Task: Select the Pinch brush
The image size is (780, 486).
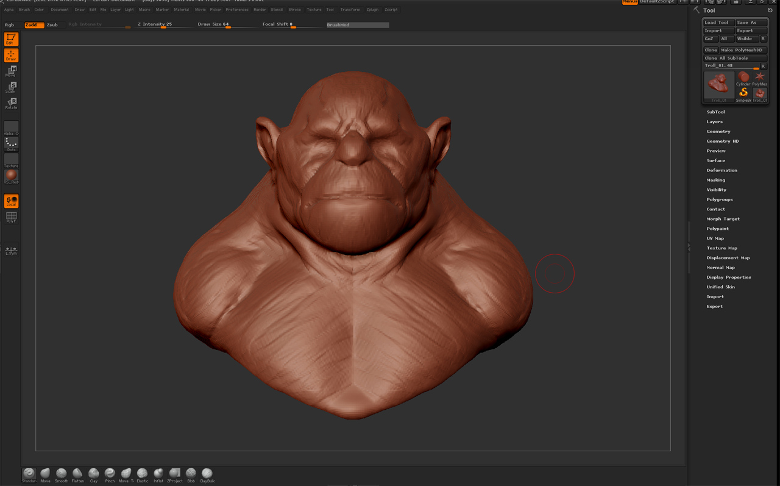Action: coord(110,475)
